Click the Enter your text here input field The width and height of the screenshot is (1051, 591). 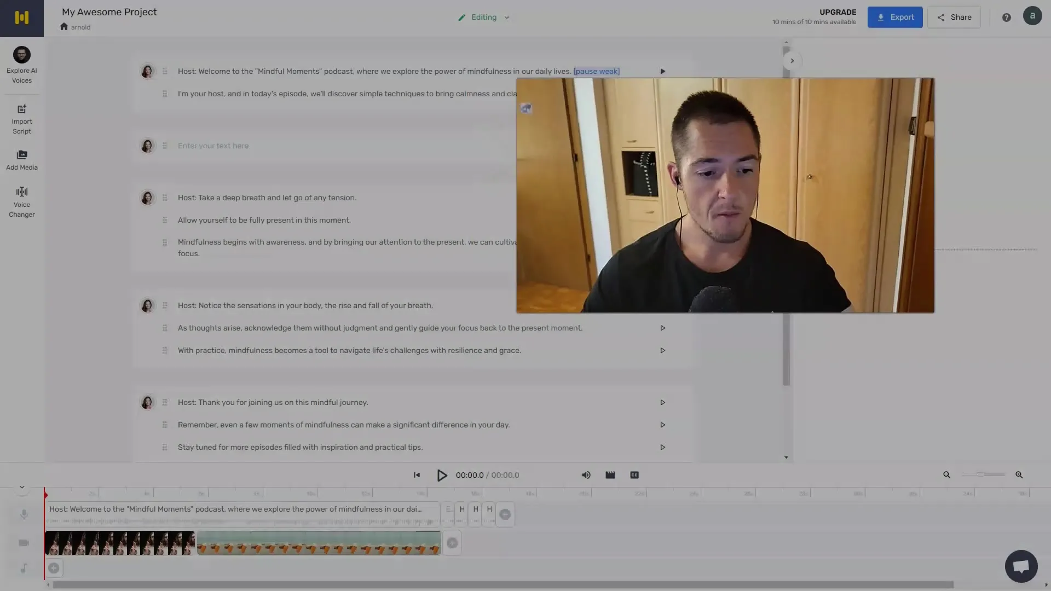213,145
